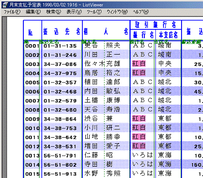
Task: Click the pink 紅白 cell in row 0011
Action: (139, 137)
